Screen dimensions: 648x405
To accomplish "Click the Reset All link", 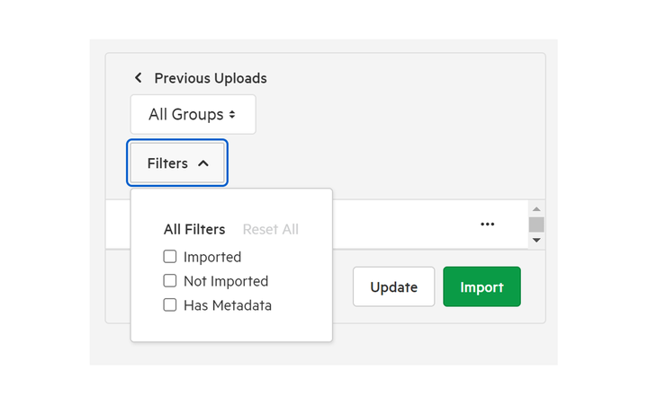I will coord(271,229).
